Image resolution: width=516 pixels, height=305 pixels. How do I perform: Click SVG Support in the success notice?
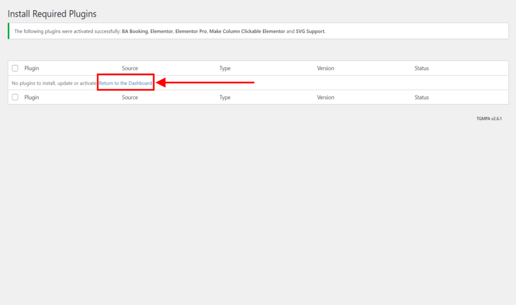pyautogui.click(x=310, y=31)
